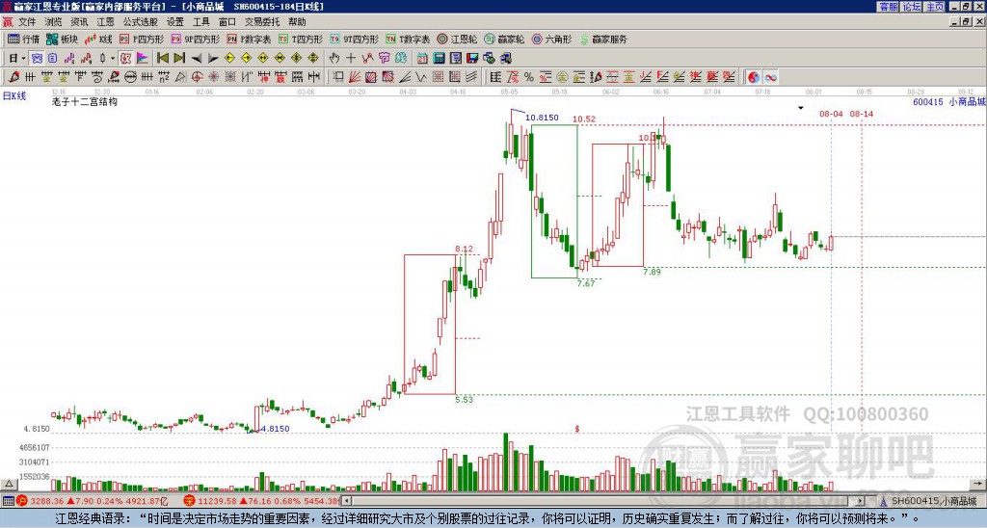Viewport: 987px width, 528px height.
Task: Open the calculator icon
Action: point(440,58)
